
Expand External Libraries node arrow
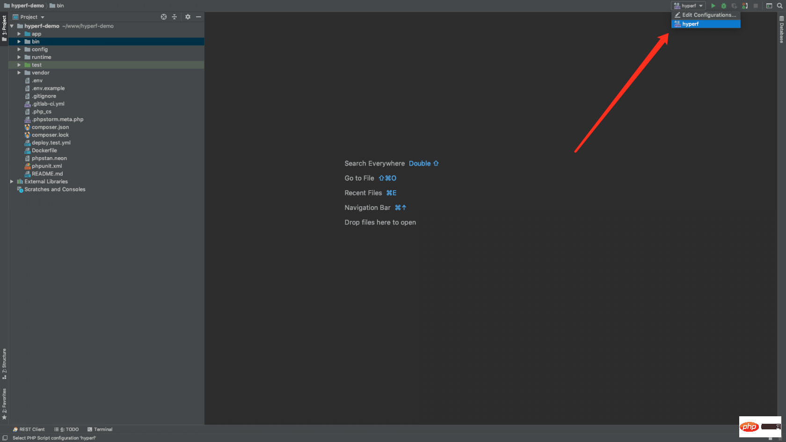[12, 181]
